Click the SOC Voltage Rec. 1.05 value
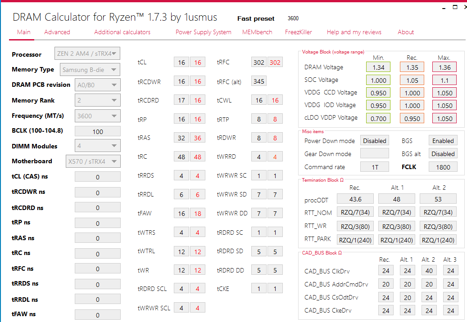This screenshot has height=322, width=467. 412,80
